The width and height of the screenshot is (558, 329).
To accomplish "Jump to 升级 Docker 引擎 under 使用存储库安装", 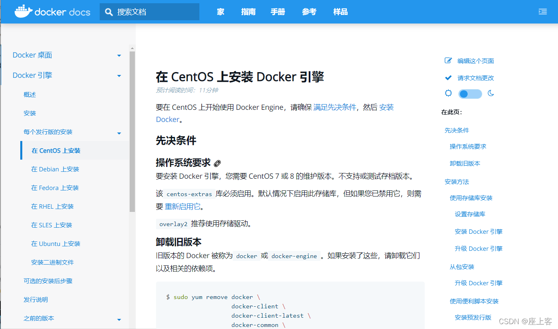I will [x=479, y=248].
